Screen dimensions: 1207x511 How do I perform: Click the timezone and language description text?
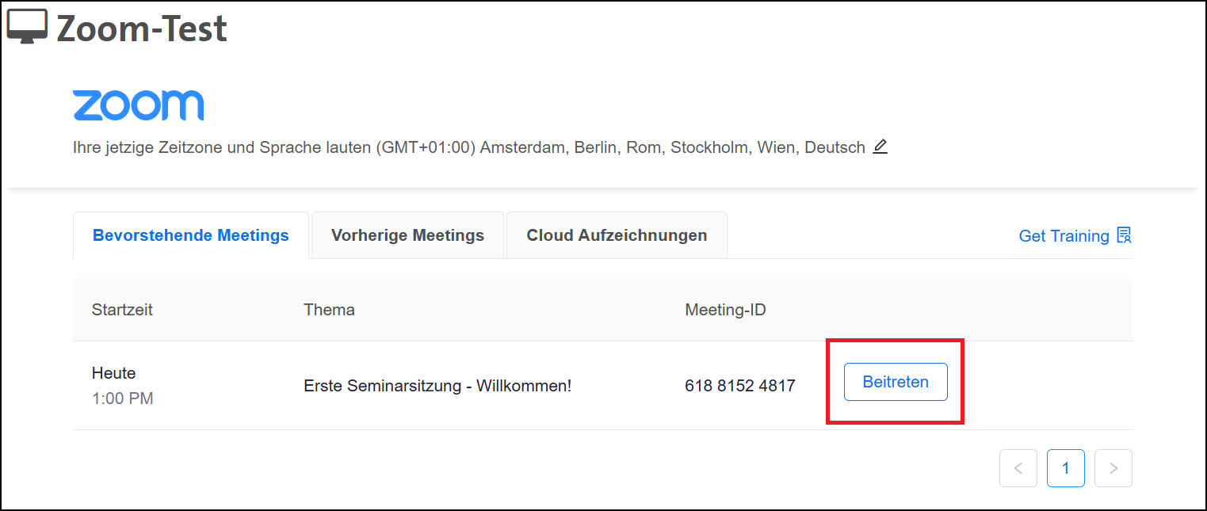[468, 148]
